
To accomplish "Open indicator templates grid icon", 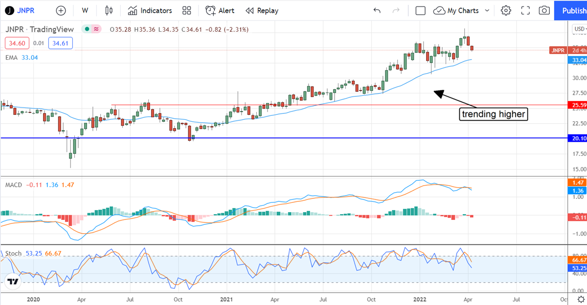I will point(186,10).
